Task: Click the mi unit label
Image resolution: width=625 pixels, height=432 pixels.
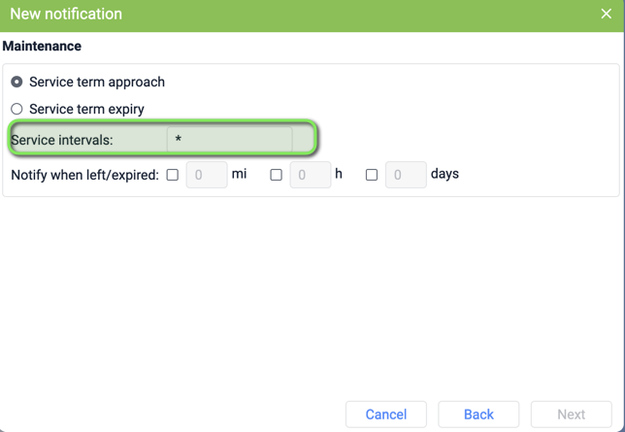Action: [x=239, y=174]
